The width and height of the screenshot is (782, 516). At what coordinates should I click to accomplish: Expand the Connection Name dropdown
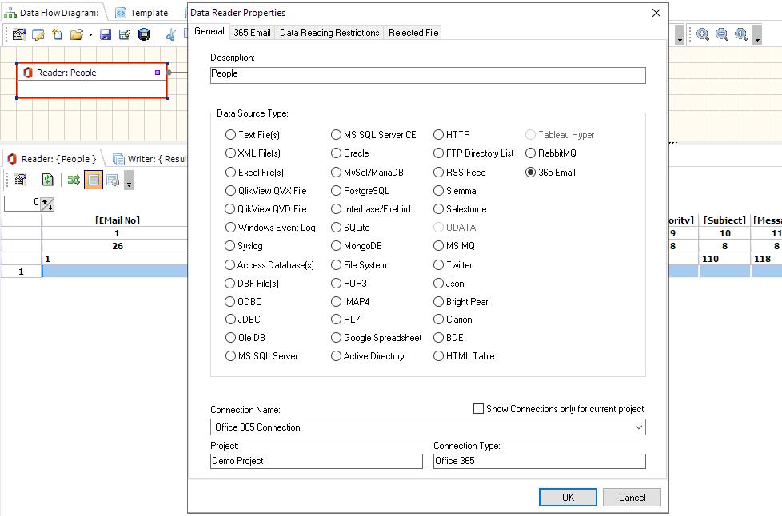pyautogui.click(x=638, y=427)
